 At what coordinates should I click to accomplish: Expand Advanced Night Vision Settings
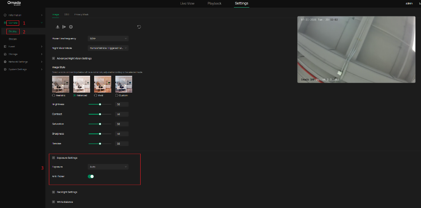point(53,58)
